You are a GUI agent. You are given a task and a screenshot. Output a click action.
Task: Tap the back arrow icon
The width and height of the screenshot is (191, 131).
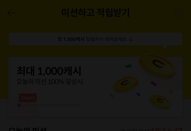coord(12,13)
